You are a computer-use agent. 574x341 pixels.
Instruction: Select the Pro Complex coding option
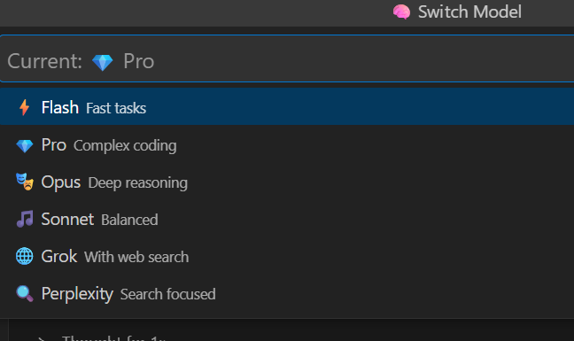coord(287,145)
